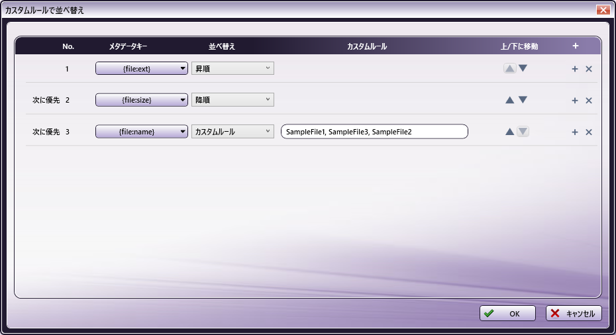Add a rule after row 2
The image size is (616, 335).
pos(575,101)
